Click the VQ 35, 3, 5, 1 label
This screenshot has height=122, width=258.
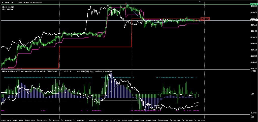(67, 71)
